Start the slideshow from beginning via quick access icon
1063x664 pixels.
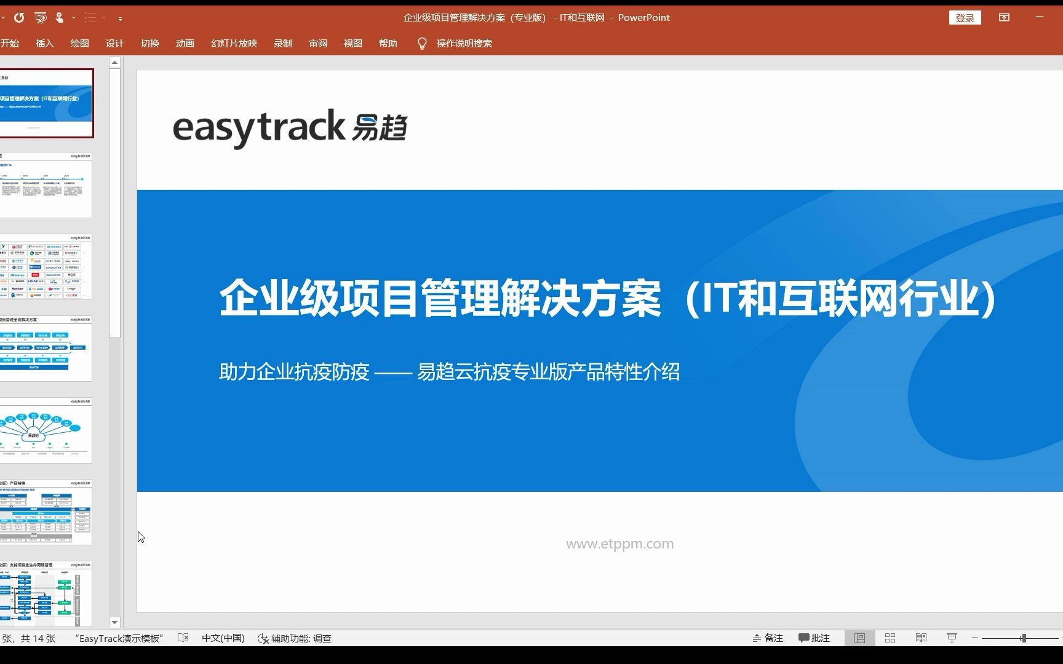tap(41, 18)
